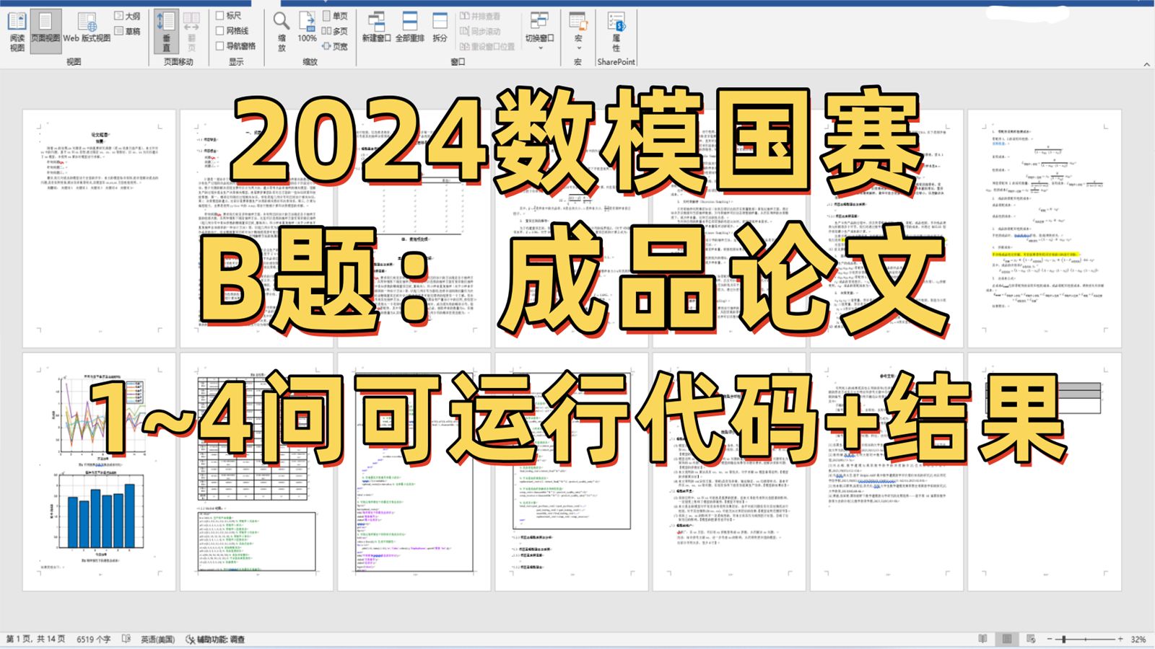The width and height of the screenshot is (1155, 649).
Task: Collapse the ribbon with chevron
Action: (x=1146, y=64)
